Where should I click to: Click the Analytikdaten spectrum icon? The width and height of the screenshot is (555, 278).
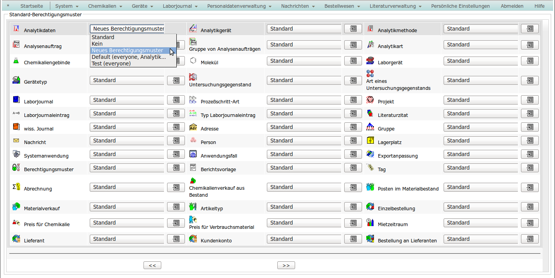click(16, 29)
